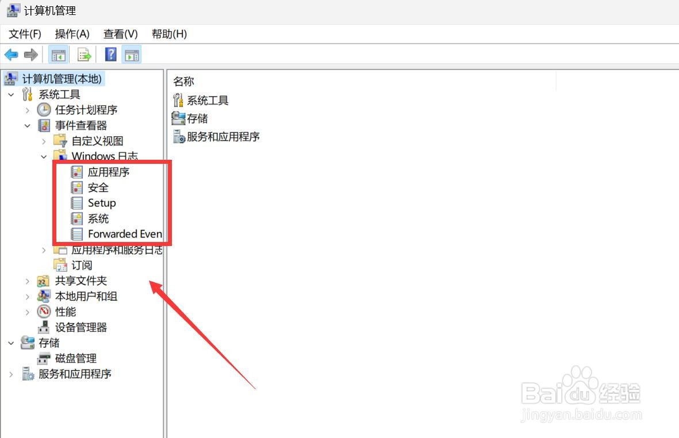Select 共享文件夹 in the tree
Image resolution: width=679 pixels, height=438 pixels.
point(81,281)
